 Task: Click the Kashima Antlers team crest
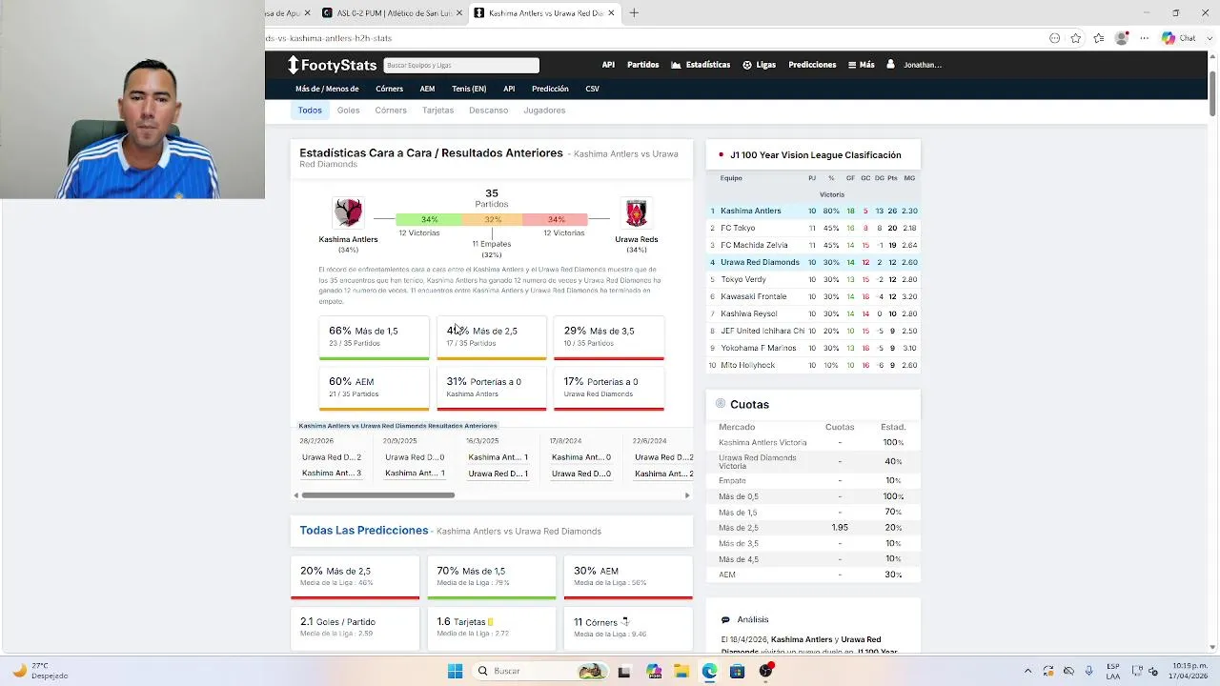[348, 212]
